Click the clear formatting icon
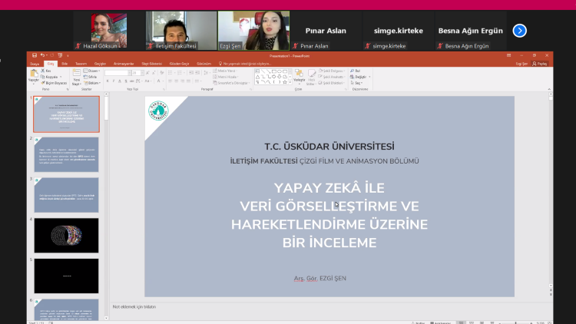This screenshot has height=324, width=576. (x=161, y=73)
